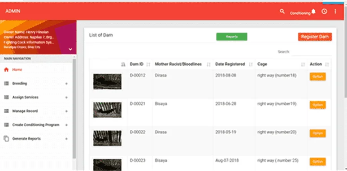Open the Breeding menu item
The image size is (347, 171).
(x=19, y=84)
